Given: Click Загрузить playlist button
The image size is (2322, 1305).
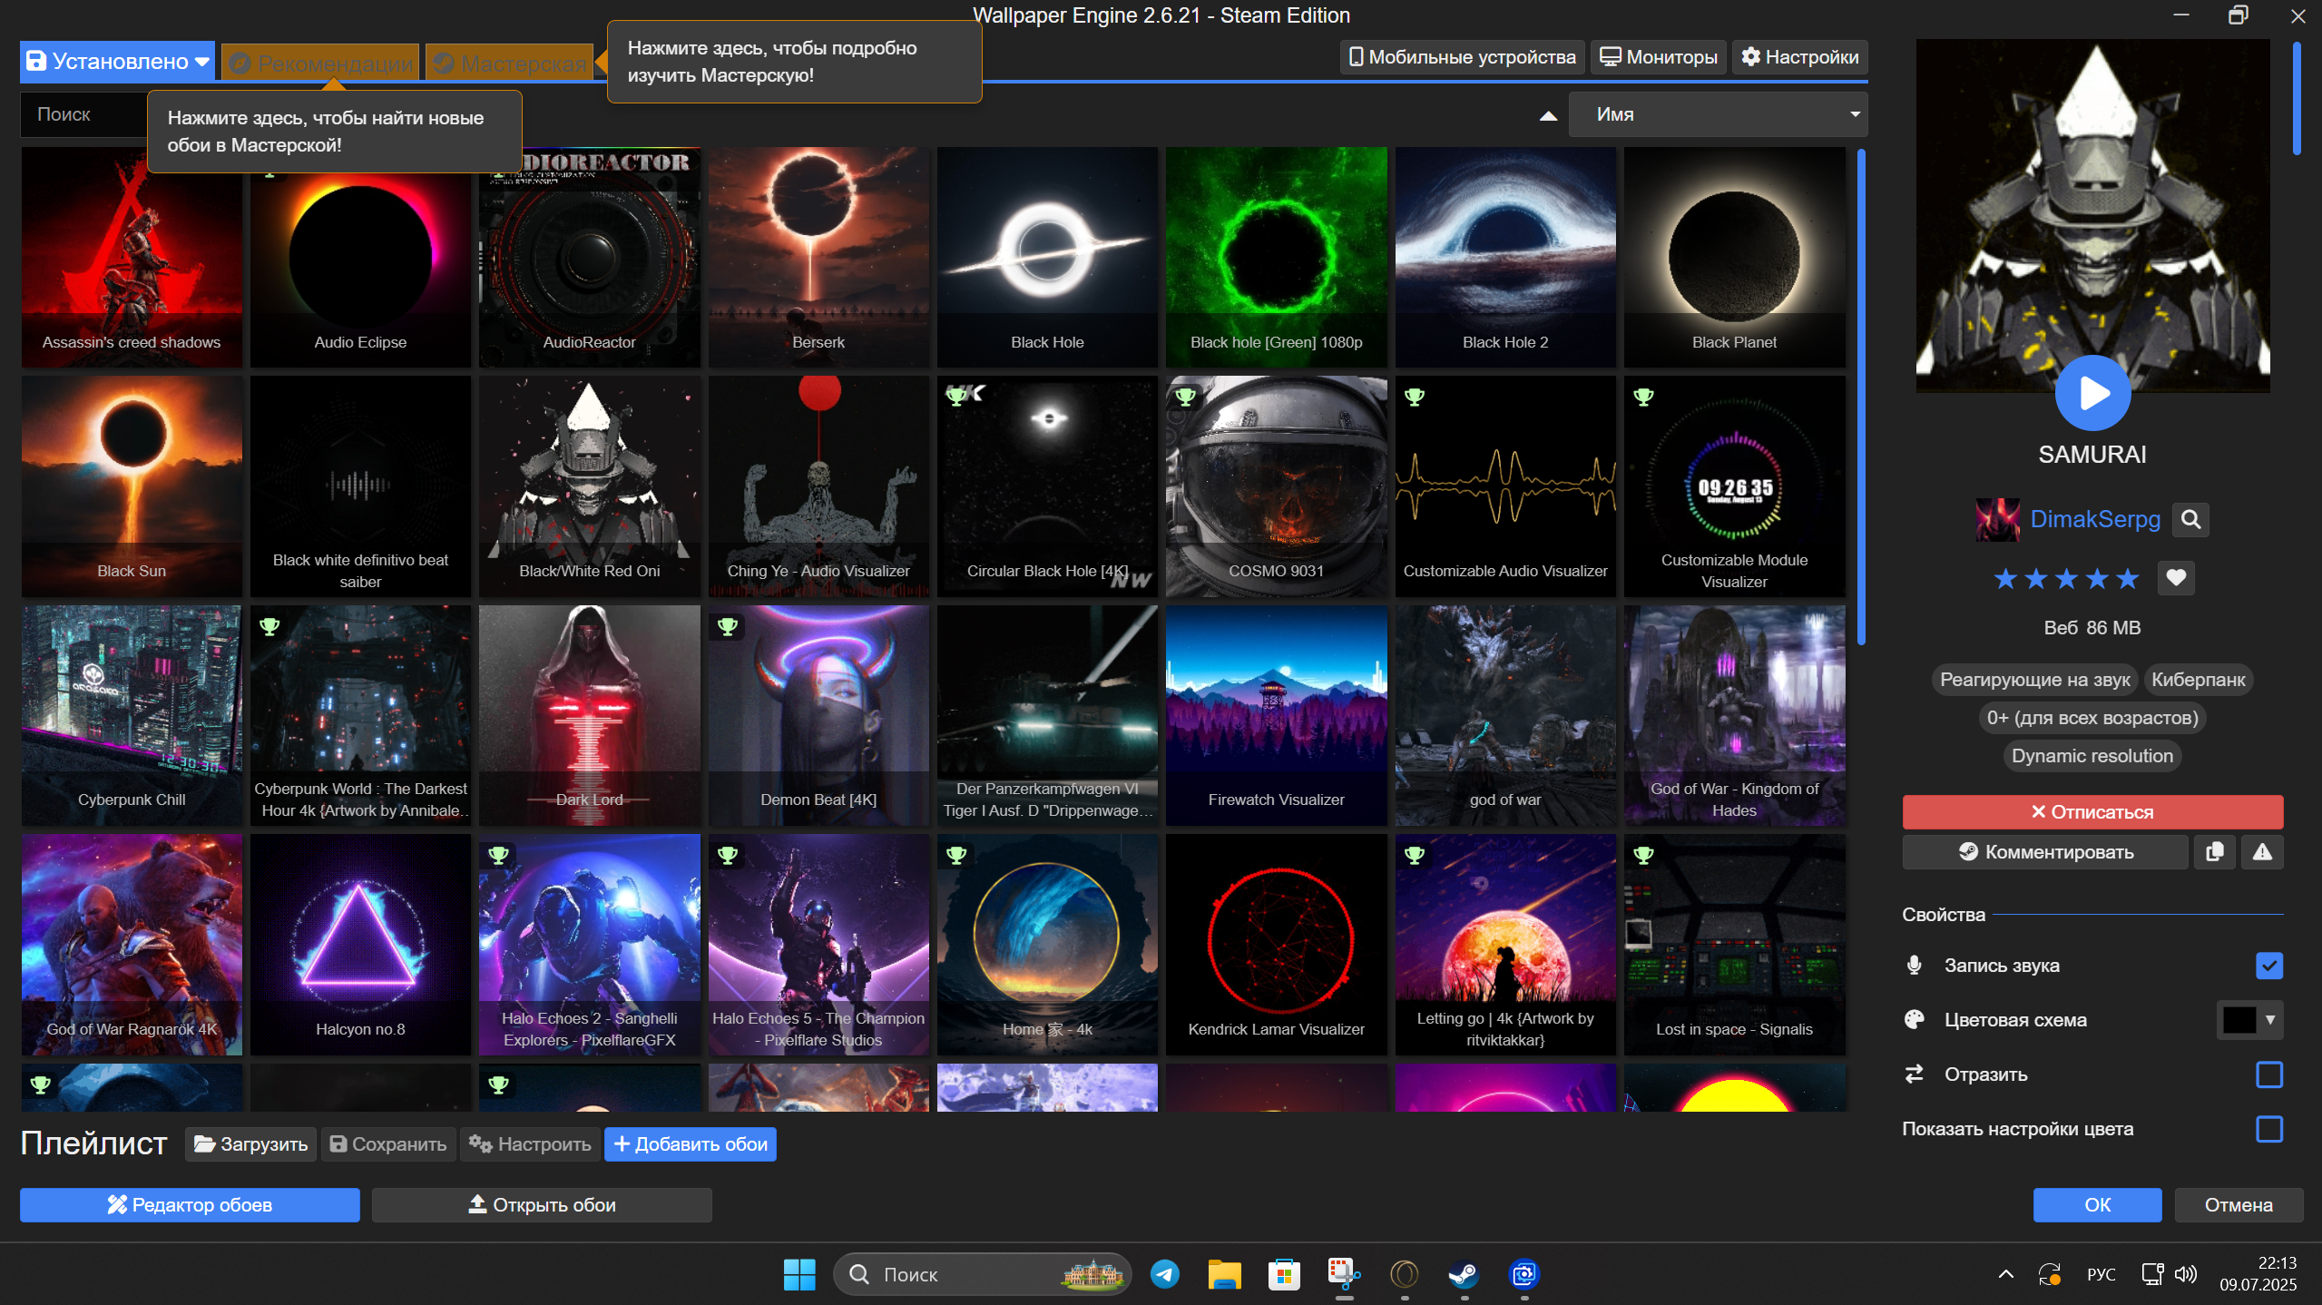Looking at the screenshot, I should (x=250, y=1143).
